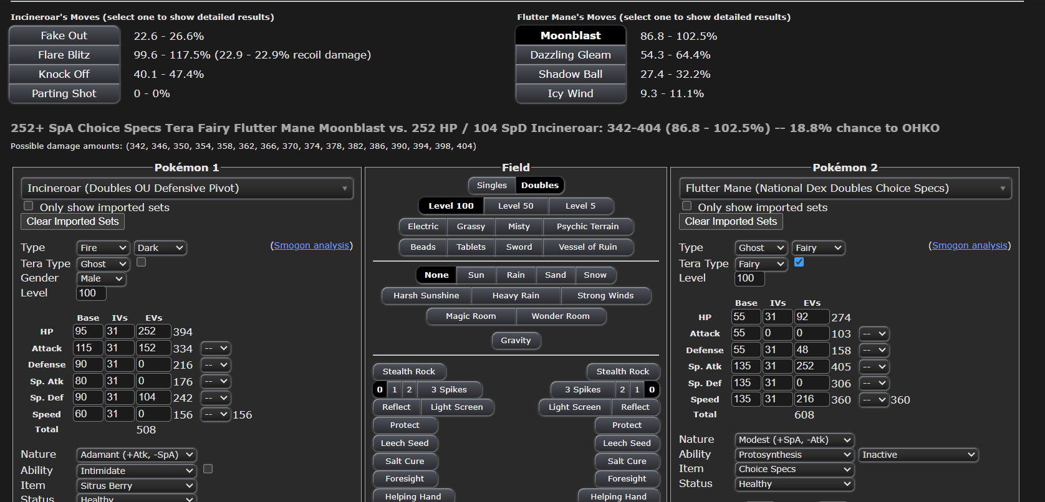Screen dimensions: 1045x502
Task: Click Flutter Mane Sp. Atk EVs field
Action: [x=812, y=366]
